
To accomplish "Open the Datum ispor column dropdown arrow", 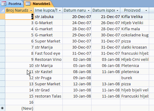I will pos(117,10).
